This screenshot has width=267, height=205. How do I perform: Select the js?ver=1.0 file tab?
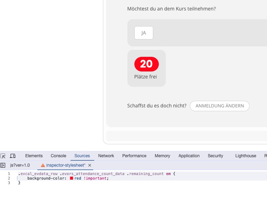(x=20, y=165)
